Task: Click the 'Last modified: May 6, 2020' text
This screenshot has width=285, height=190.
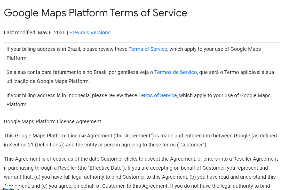Action: [x=35, y=33]
